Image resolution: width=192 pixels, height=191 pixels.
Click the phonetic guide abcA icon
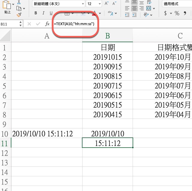click(110, 13)
